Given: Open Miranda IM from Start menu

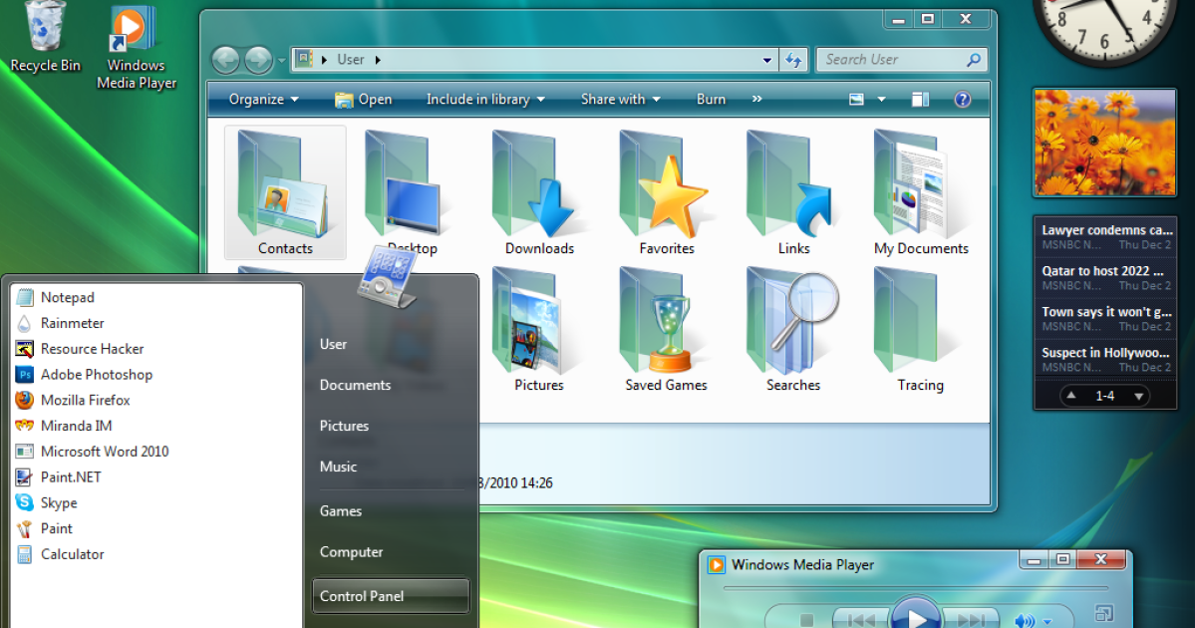Looking at the screenshot, I should point(76,426).
